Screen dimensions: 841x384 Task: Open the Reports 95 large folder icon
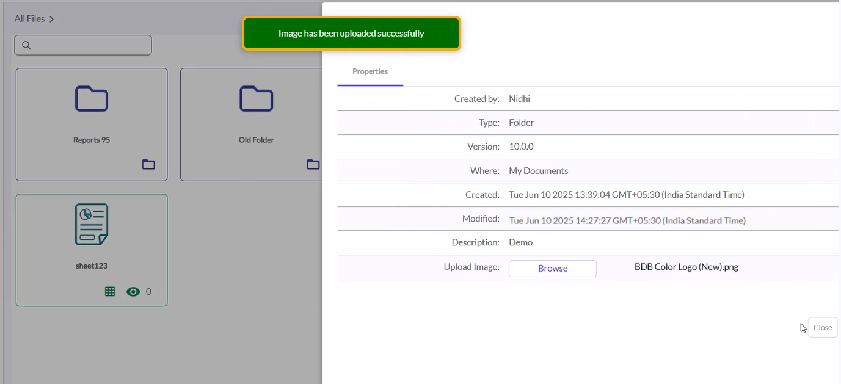(92, 99)
